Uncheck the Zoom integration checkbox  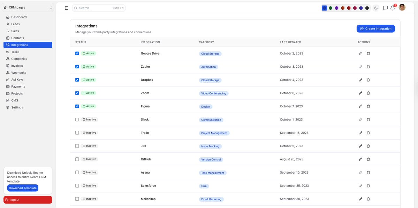click(x=77, y=93)
